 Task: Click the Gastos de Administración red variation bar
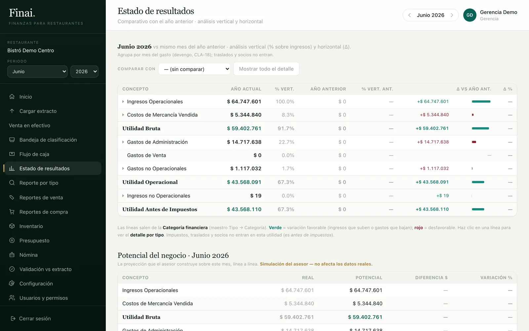[474, 142]
